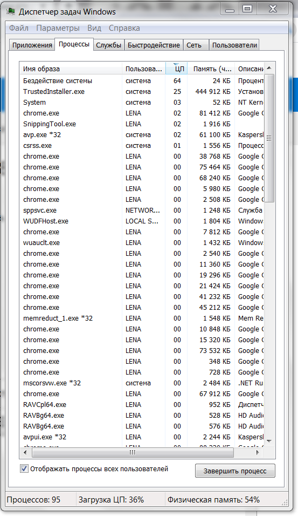The image size is (298, 516).
Task: Open the Параметры menu
Action: pos(58,28)
